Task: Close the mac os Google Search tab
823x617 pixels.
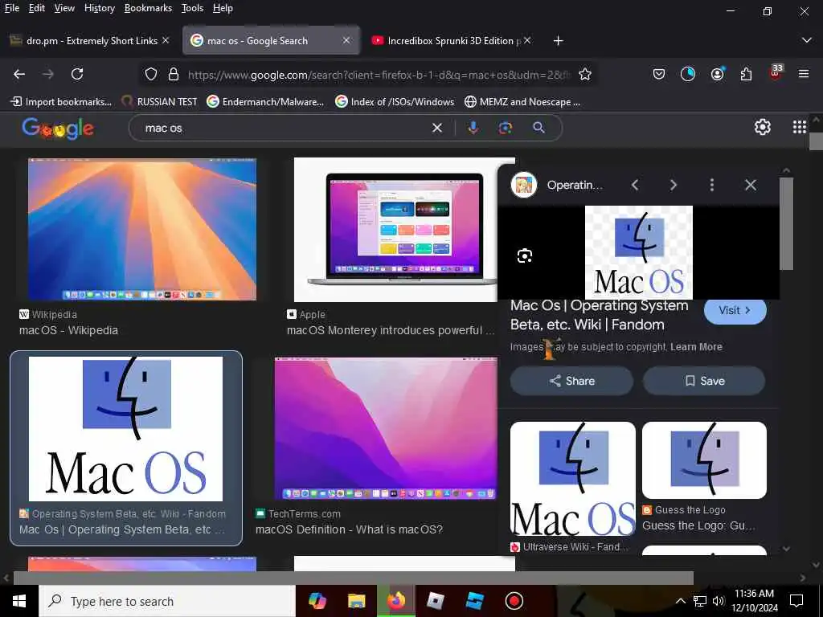Action: [x=346, y=40]
